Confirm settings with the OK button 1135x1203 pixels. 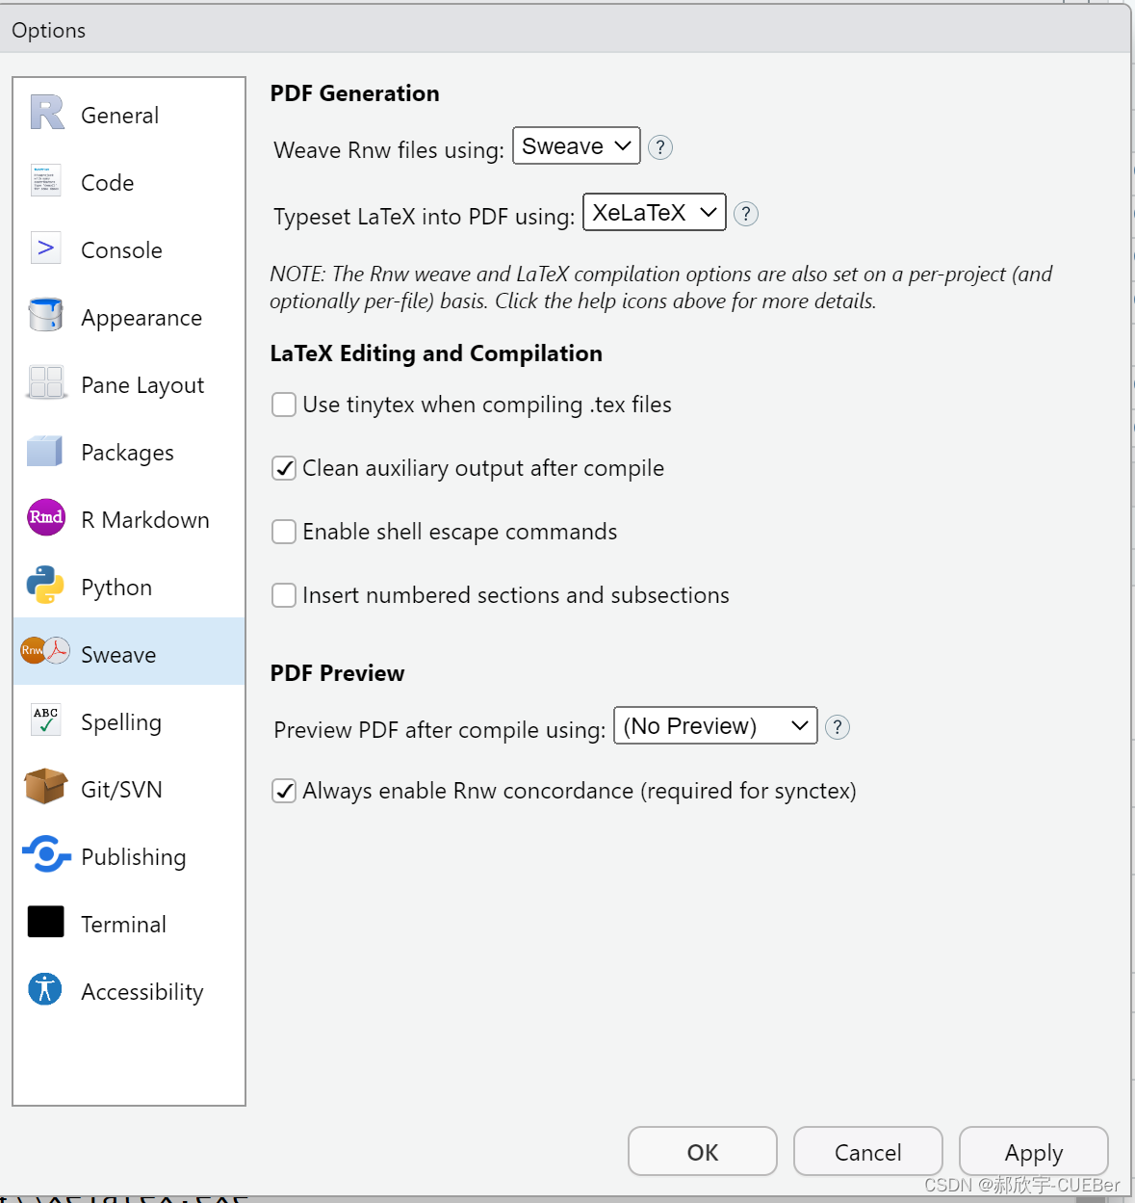(703, 1151)
